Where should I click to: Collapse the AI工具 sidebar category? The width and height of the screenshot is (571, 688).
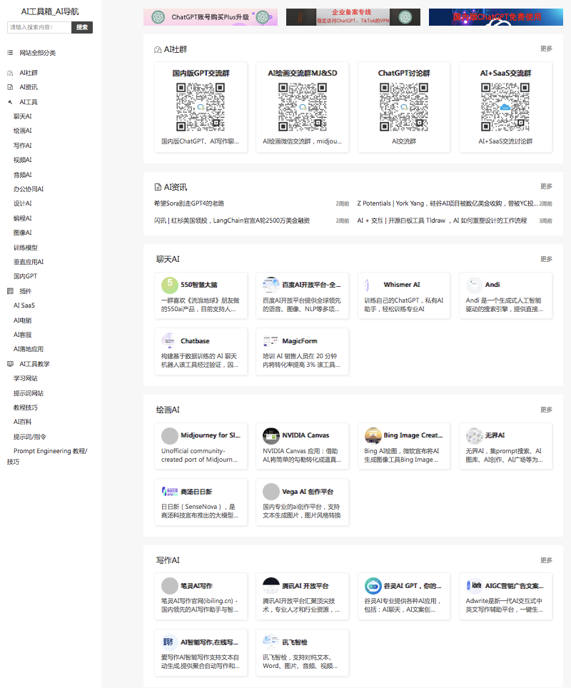click(x=29, y=102)
